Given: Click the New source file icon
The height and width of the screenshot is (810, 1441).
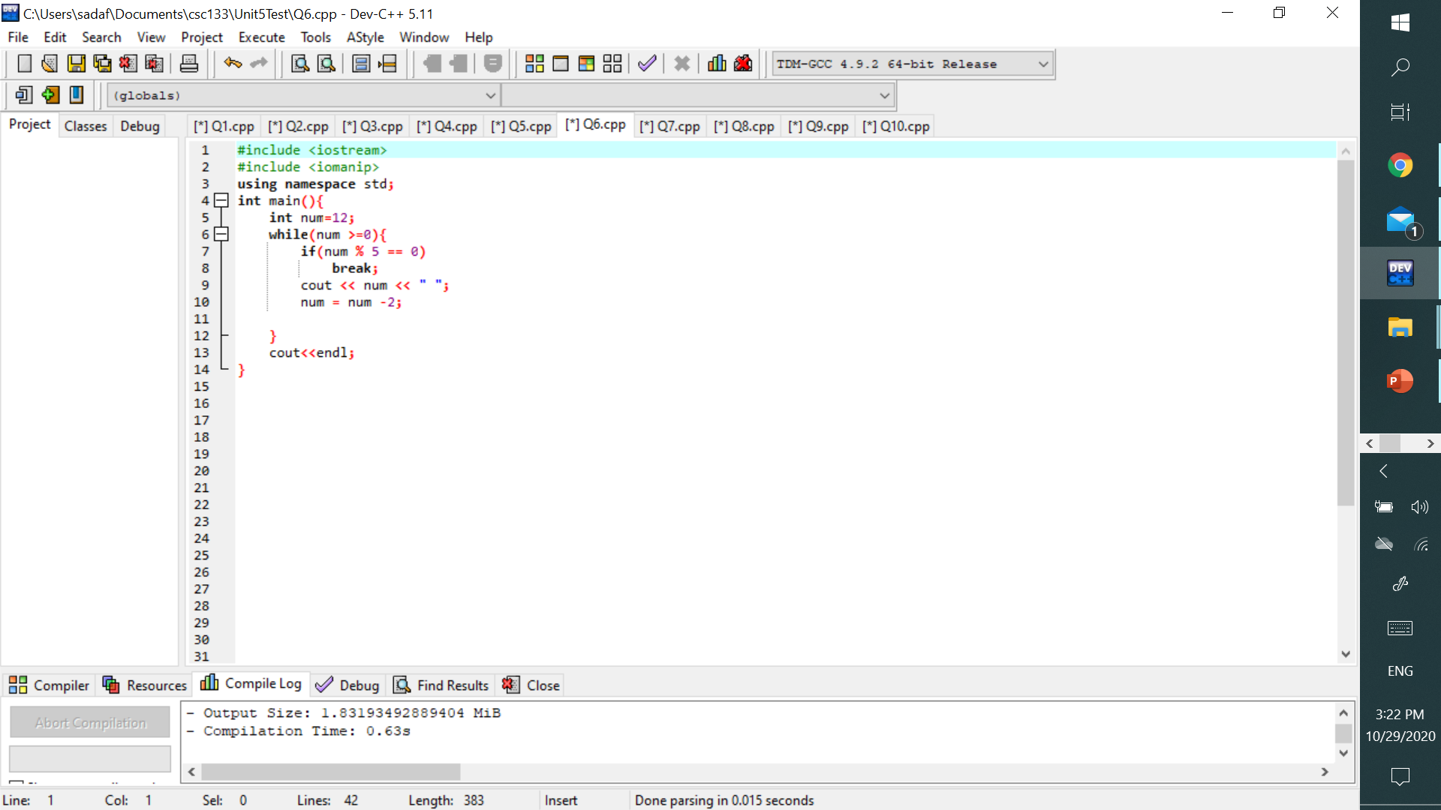Looking at the screenshot, I should click(x=24, y=64).
